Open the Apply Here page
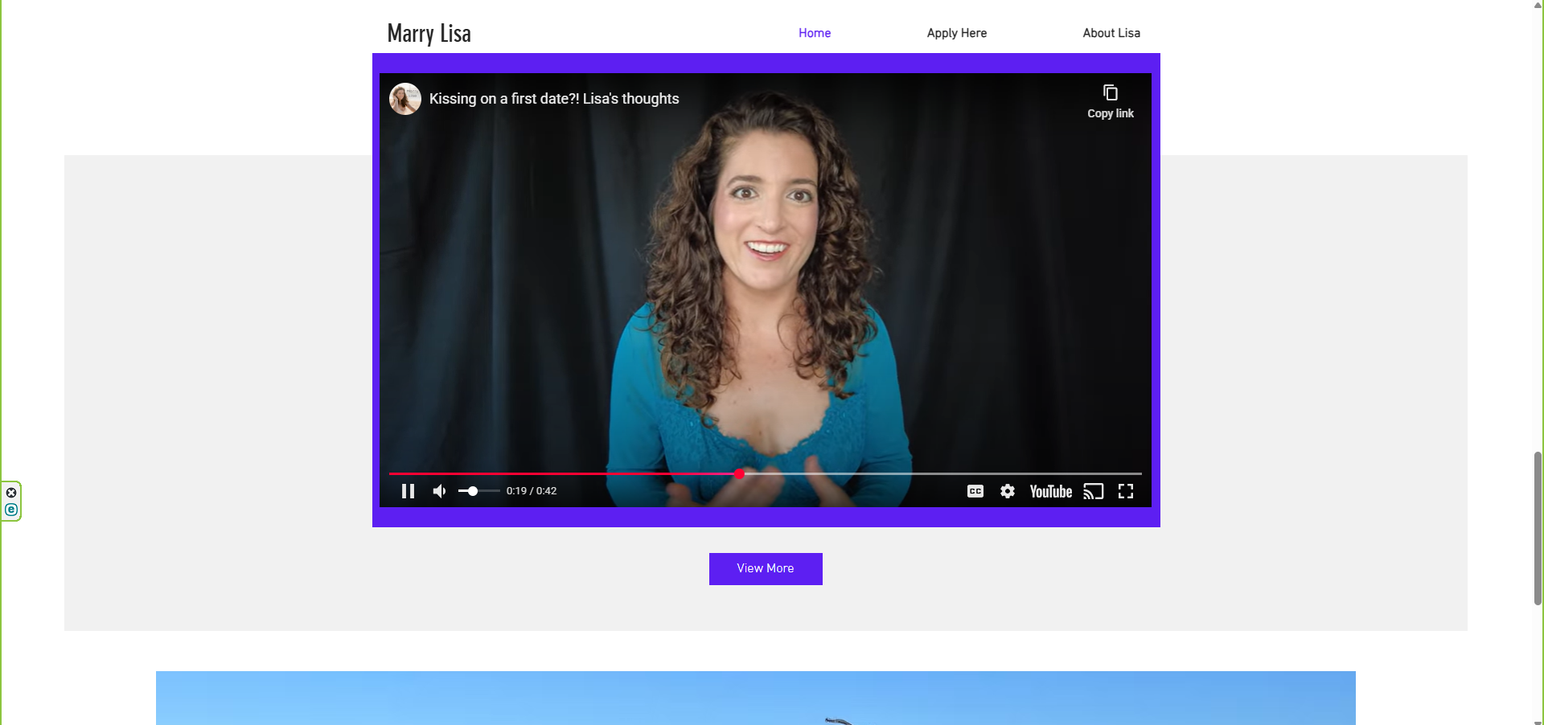1544x725 pixels. [956, 33]
